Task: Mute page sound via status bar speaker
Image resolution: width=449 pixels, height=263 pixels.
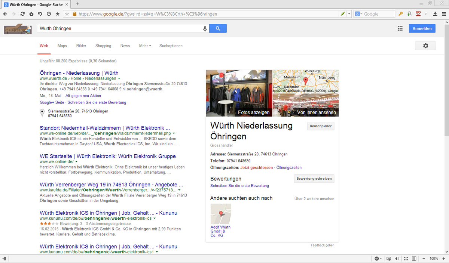Action: coord(397,259)
